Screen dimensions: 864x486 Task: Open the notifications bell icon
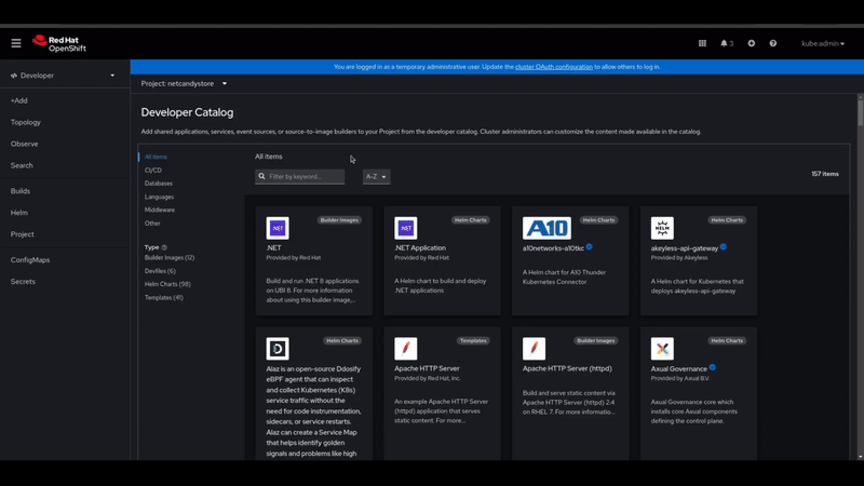click(724, 43)
